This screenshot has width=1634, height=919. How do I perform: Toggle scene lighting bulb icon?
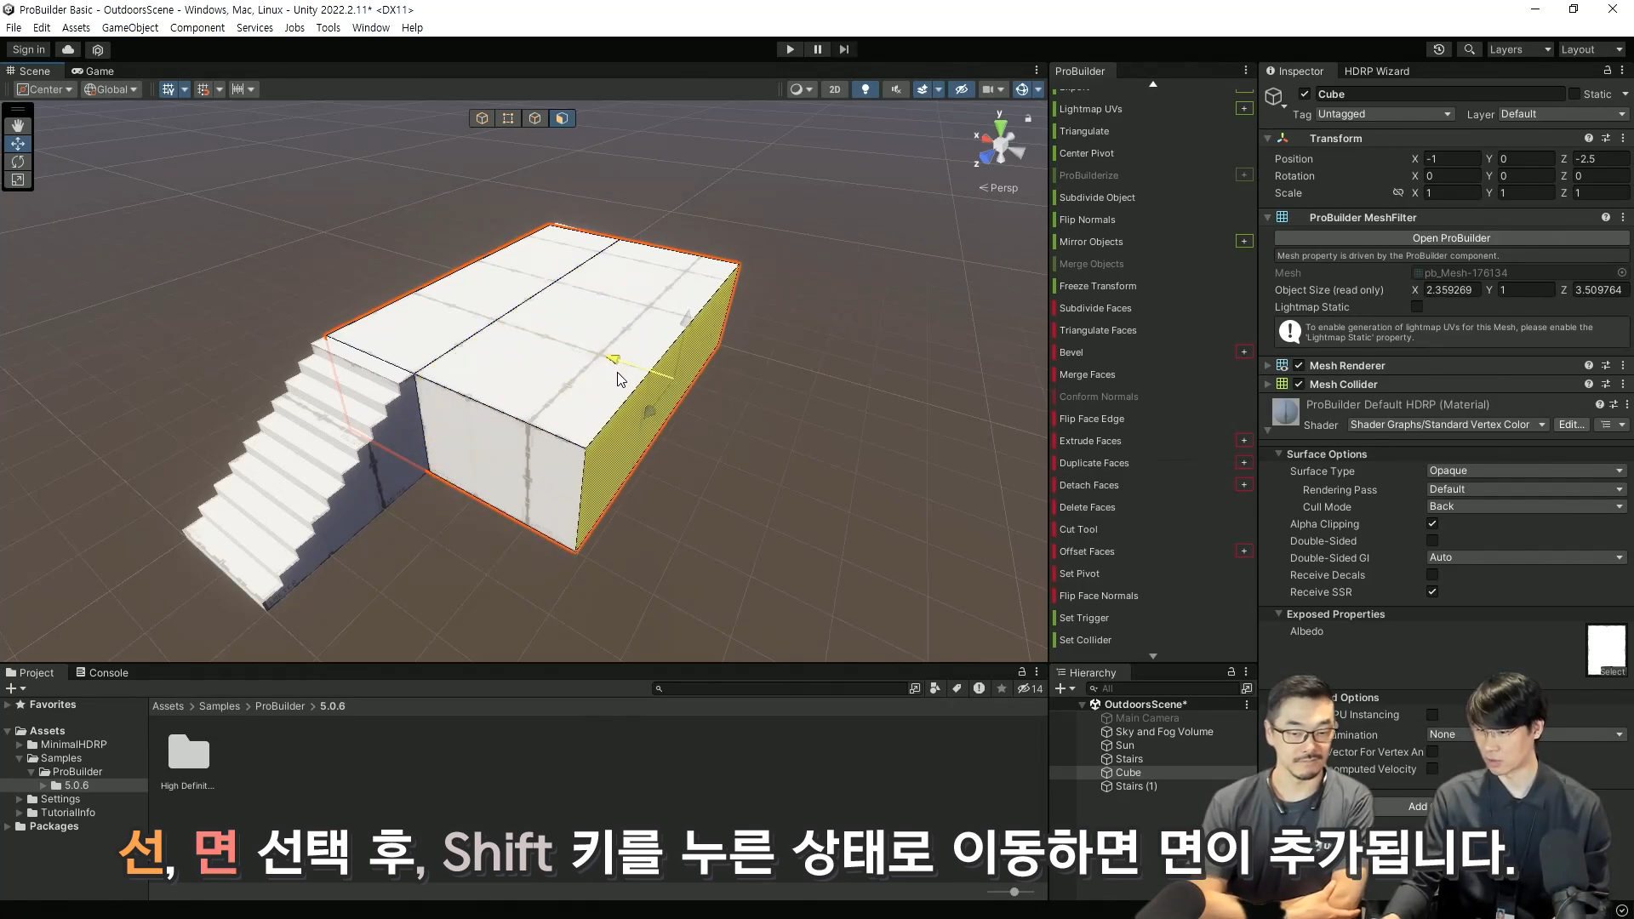point(866,89)
